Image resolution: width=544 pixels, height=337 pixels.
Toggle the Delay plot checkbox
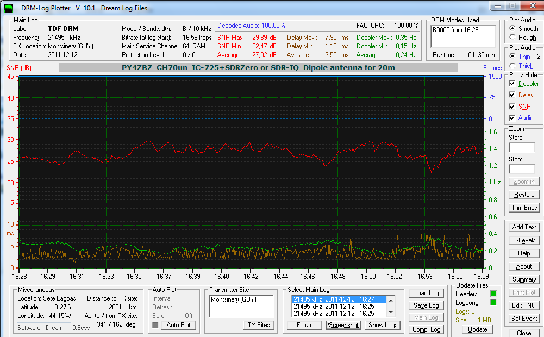tap(512, 95)
